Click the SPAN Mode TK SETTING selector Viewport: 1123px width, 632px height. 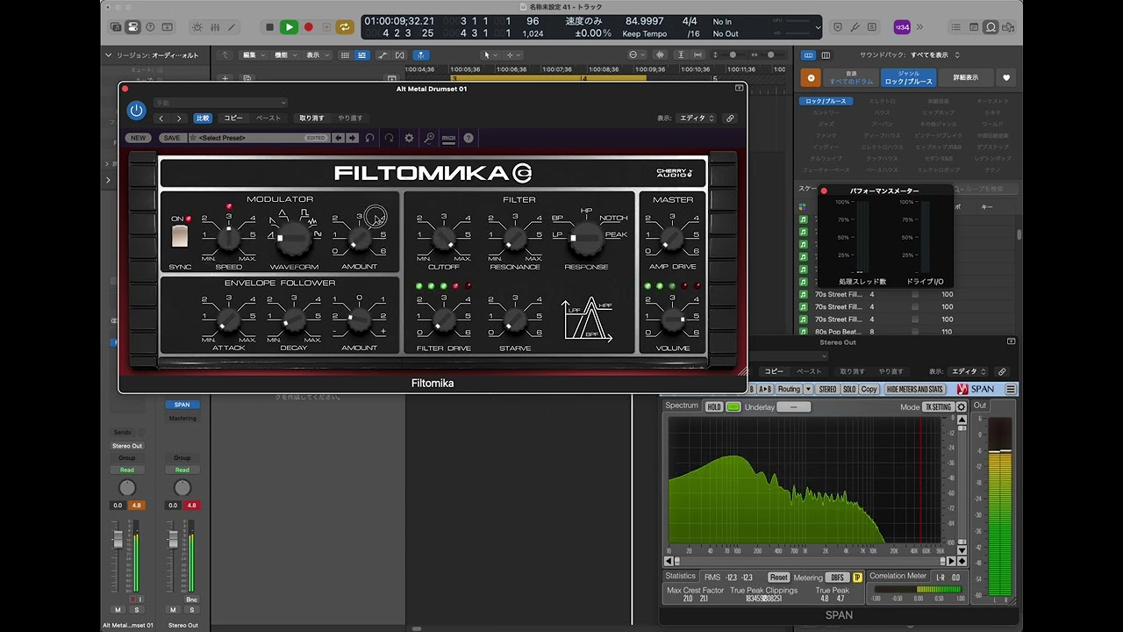click(x=938, y=407)
